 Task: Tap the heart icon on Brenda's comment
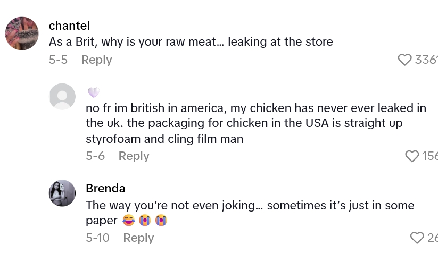(x=417, y=238)
